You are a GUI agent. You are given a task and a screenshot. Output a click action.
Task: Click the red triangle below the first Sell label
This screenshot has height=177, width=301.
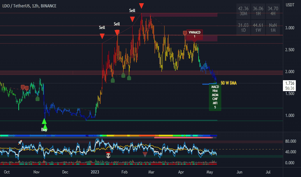[x=102, y=36]
